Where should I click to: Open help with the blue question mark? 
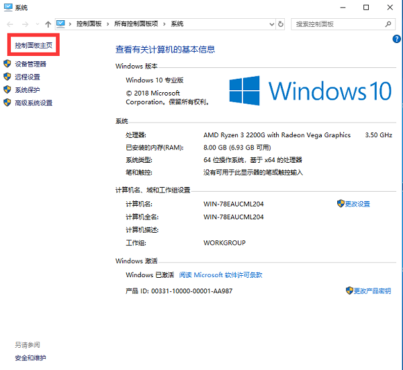pyautogui.click(x=396, y=40)
